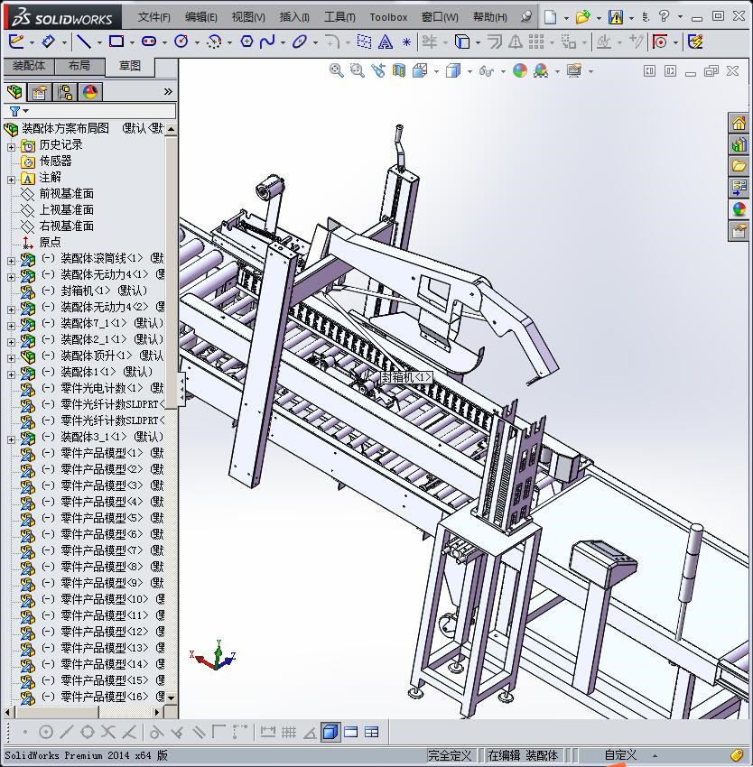Screen dimensions: 753x767
Task: Open the DisplayManager color wheel tab
Action: click(90, 92)
